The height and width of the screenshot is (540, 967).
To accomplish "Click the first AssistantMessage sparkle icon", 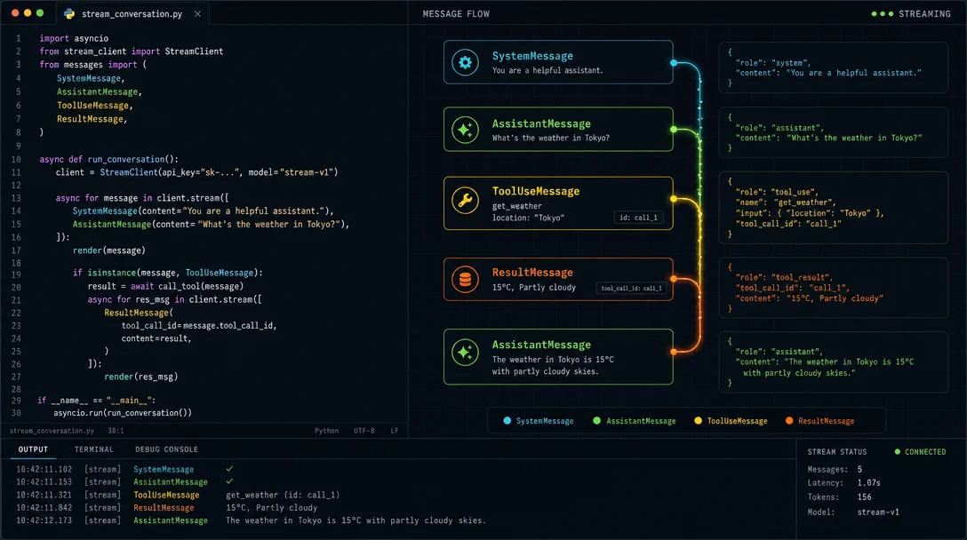I will point(465,130).
